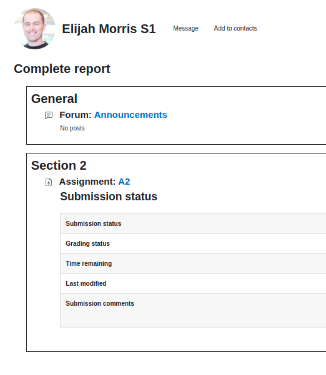Select the General section heading
Image resolution: width=326 pixels, height=375 pixels.
[54, 99]
